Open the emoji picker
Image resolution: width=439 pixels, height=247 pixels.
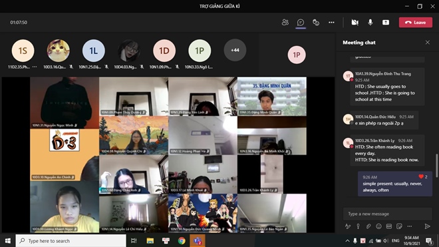[378, 226]
